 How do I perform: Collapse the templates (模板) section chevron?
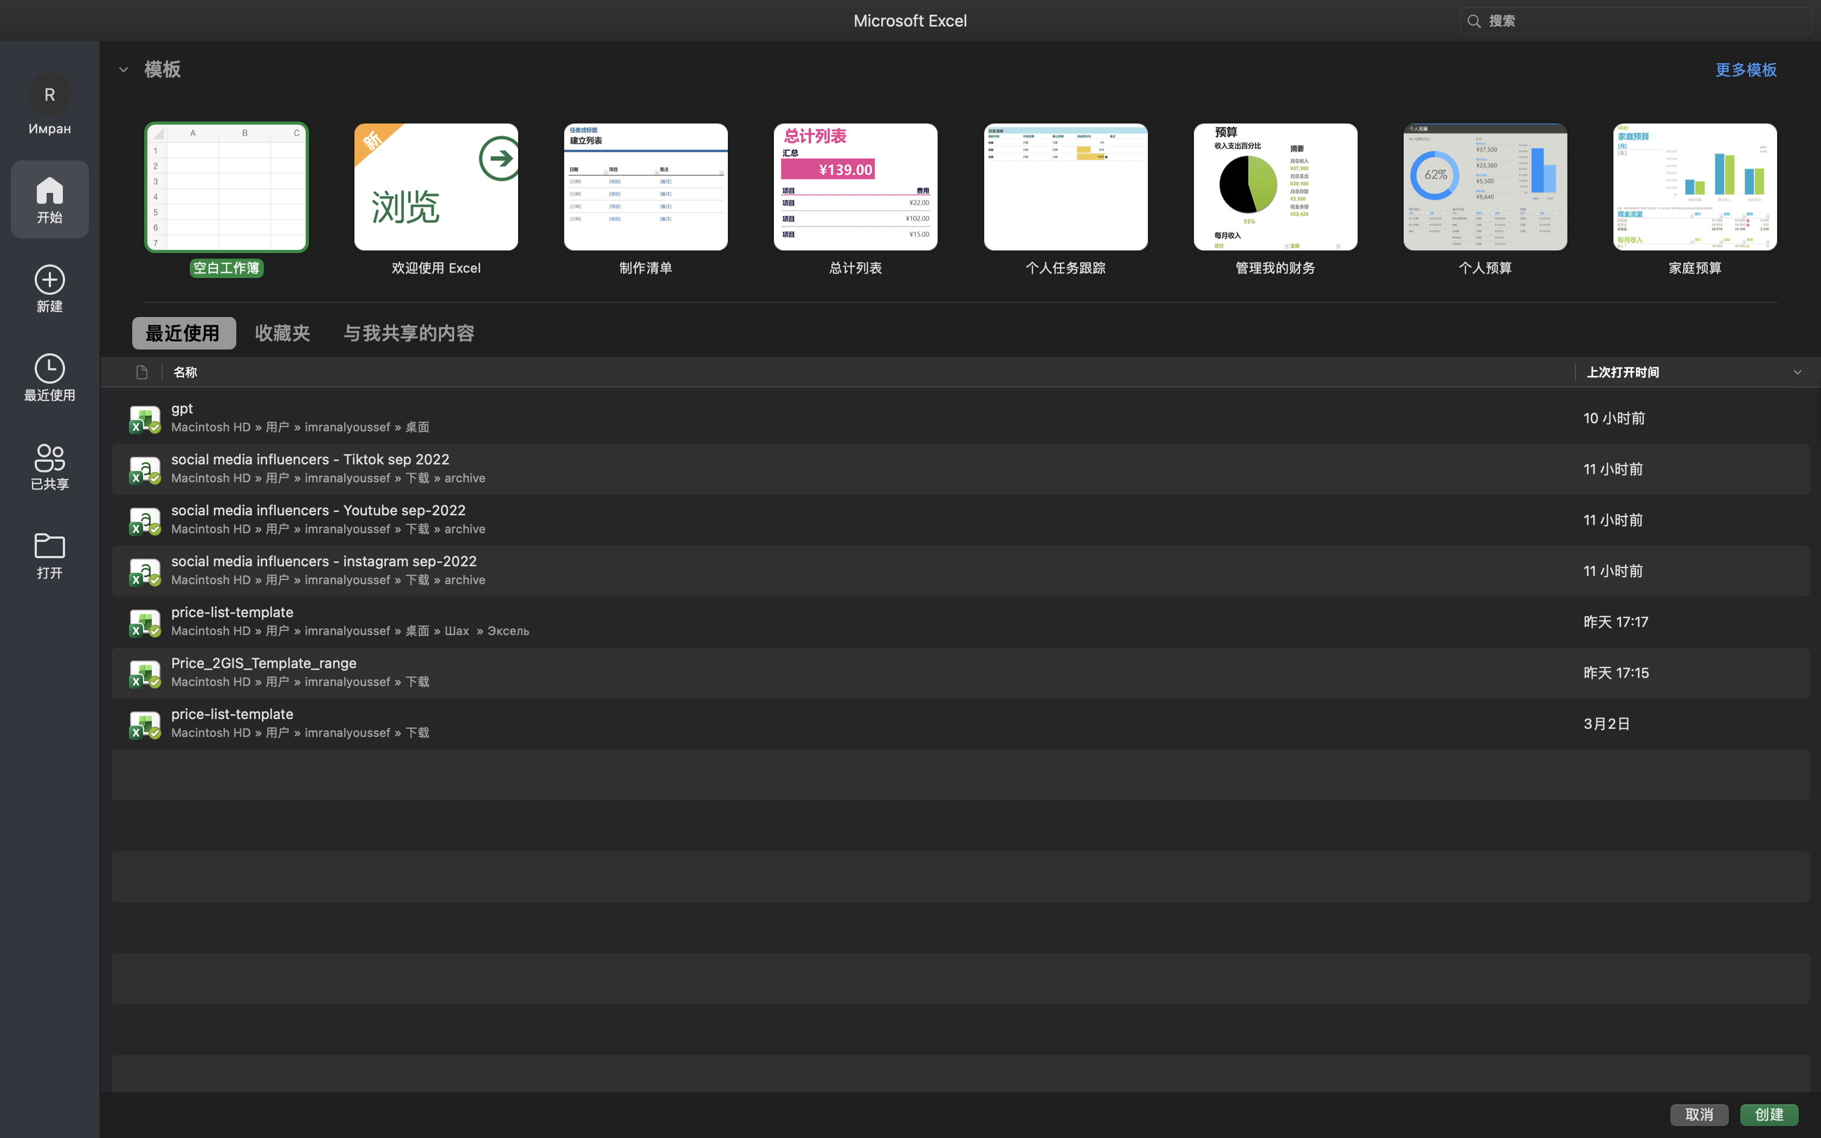point(124,70)
